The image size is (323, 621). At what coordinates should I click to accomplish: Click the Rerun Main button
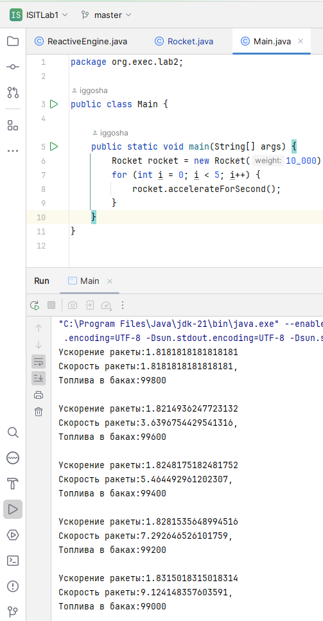pyautogui.click(x=35, y=305)
